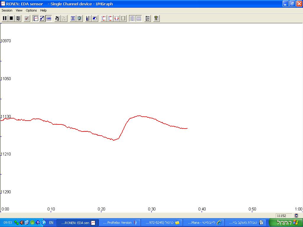The image size is (303, 227).
Task: Click the Windows Start button
Action: point(286,223)
